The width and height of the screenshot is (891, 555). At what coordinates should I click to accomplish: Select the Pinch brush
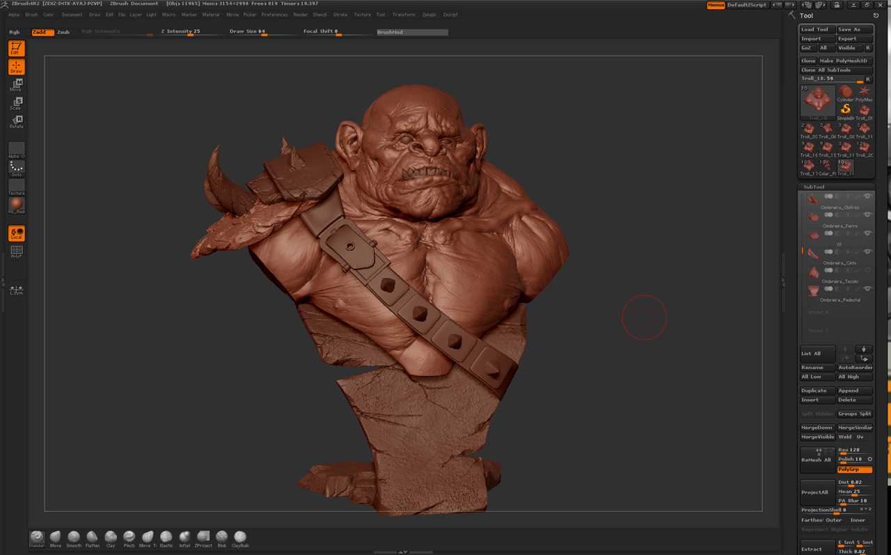click(129, 538)
